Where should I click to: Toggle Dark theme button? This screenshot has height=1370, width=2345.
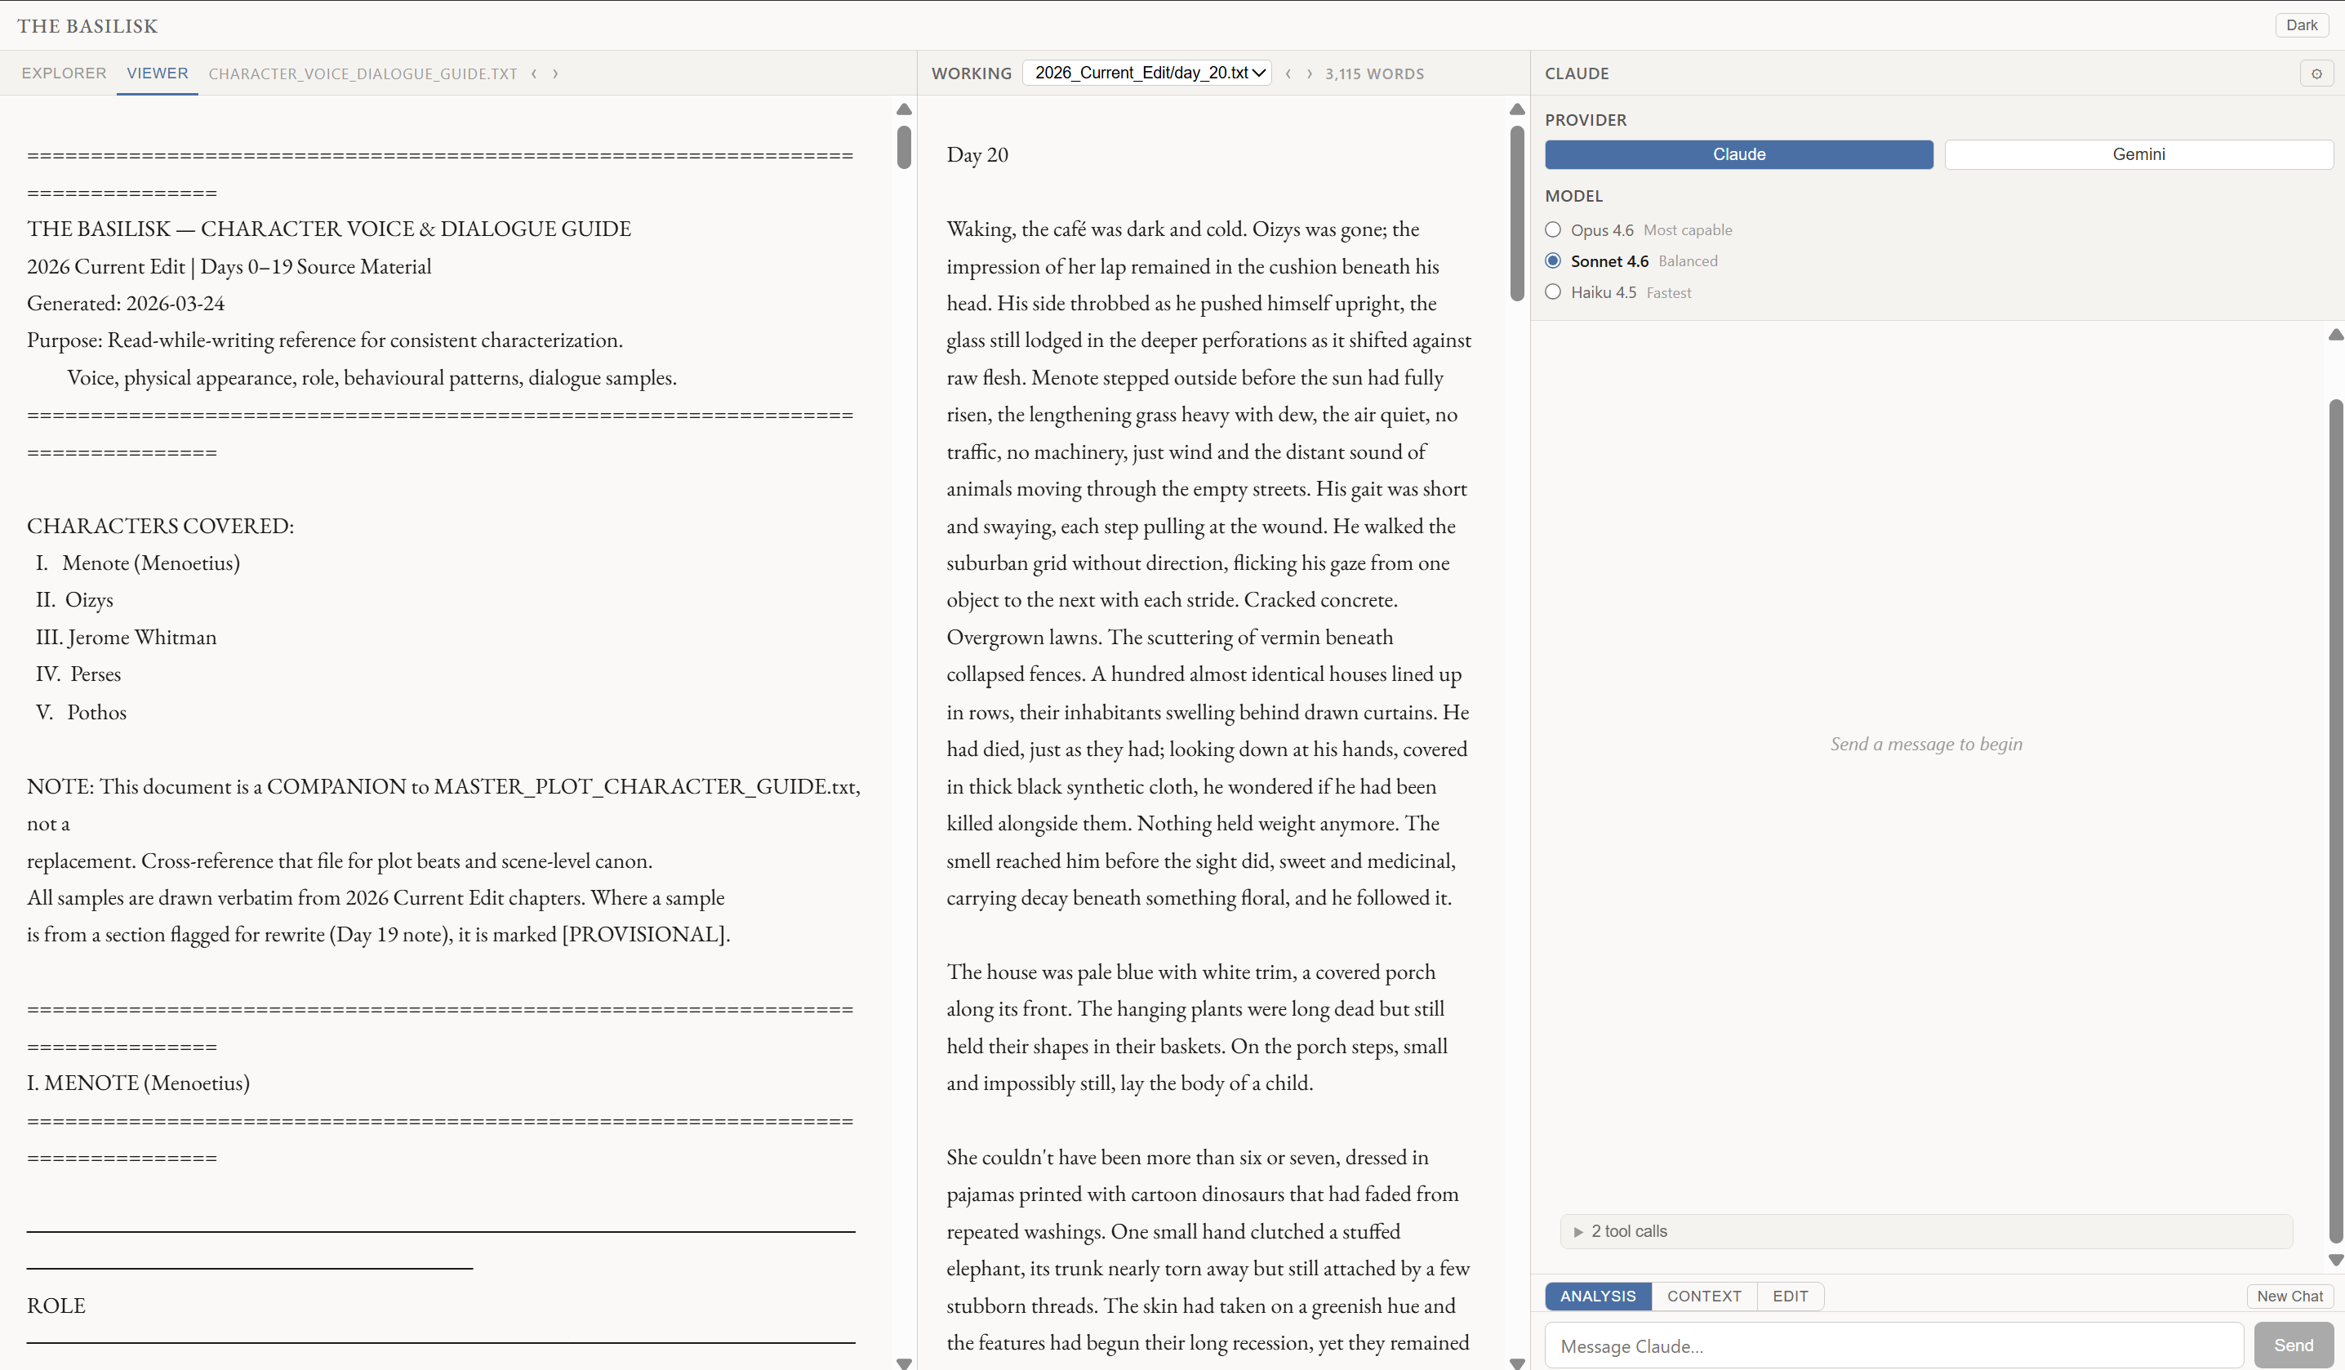click(2301, 25)
